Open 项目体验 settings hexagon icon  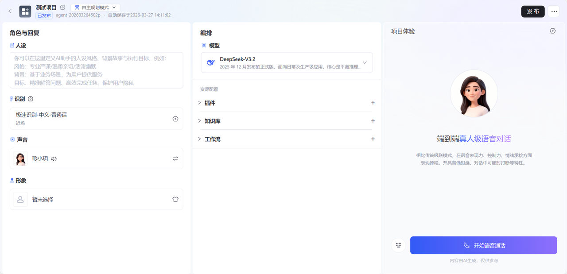pyautogui.click(x=552, y=31)
